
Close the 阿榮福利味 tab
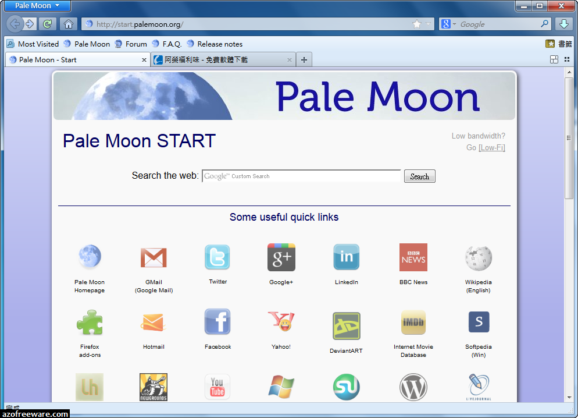(x=290, y=60)
